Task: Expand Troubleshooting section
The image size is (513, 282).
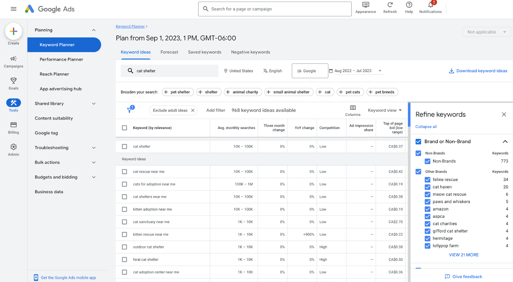Action: pos(94,148)
